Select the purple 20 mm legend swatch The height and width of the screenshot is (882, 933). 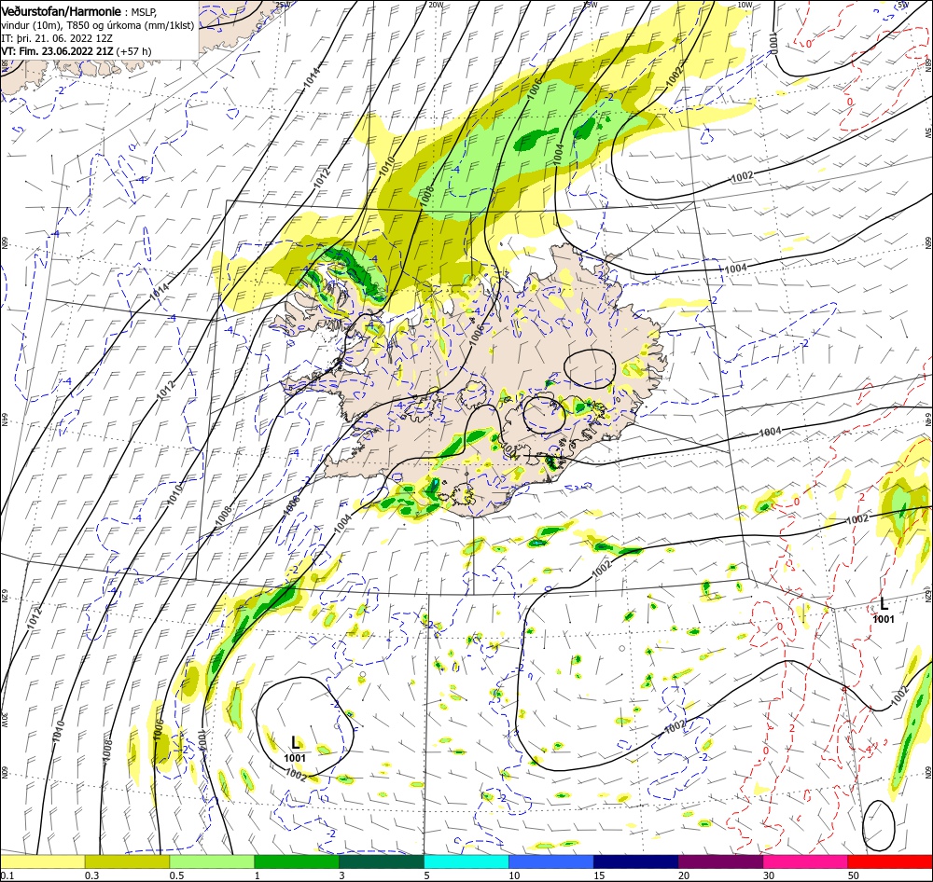720,861
